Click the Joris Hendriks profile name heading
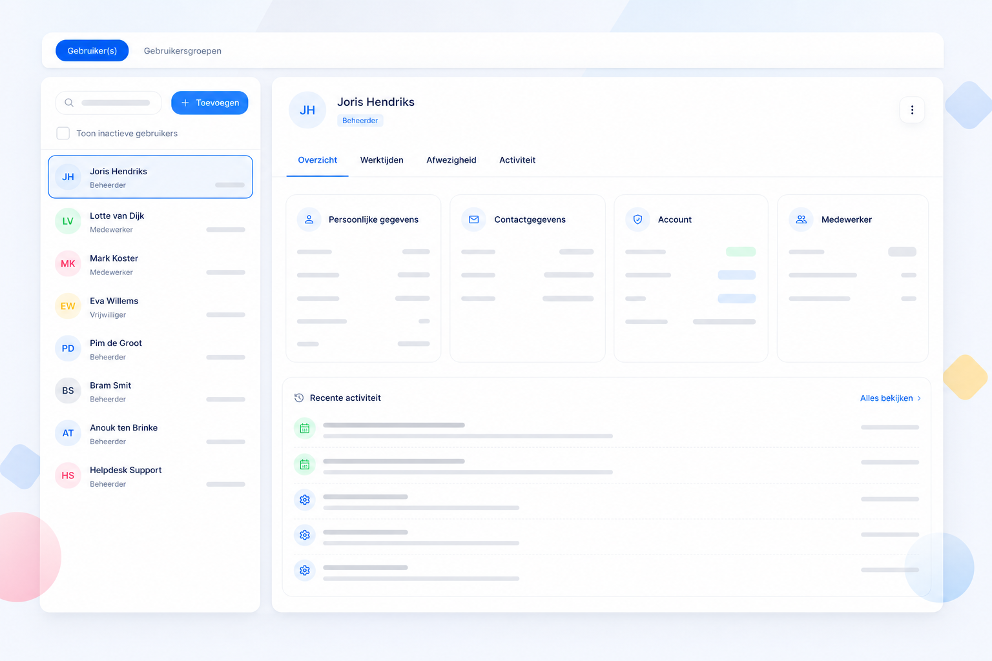 point(376,102)
